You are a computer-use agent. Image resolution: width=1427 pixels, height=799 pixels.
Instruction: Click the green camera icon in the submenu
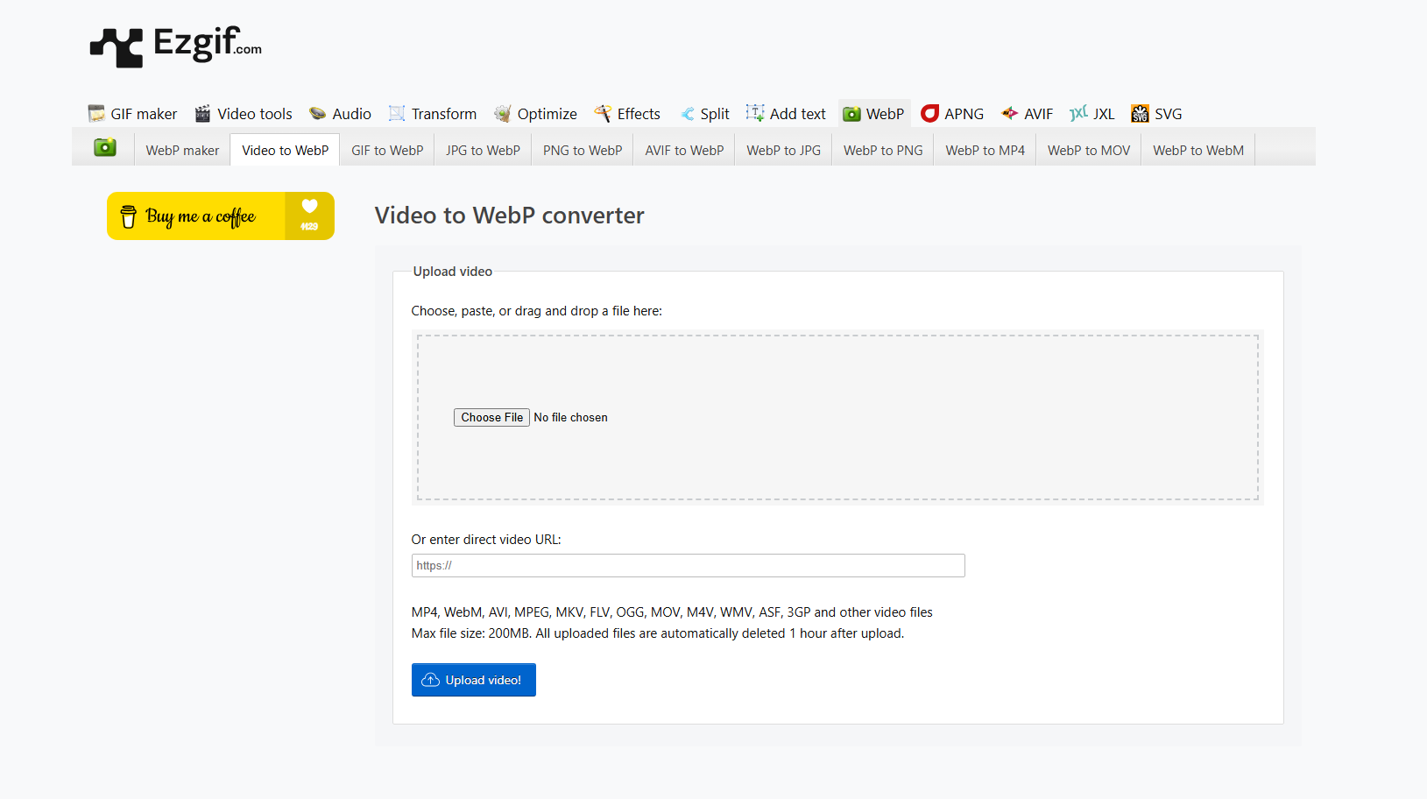(x=105, y=147)
